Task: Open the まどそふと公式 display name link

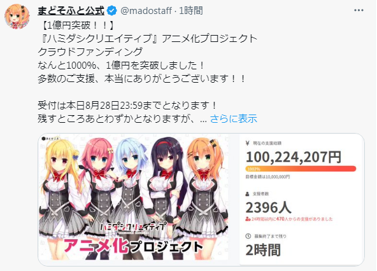Action: point(71,11)
